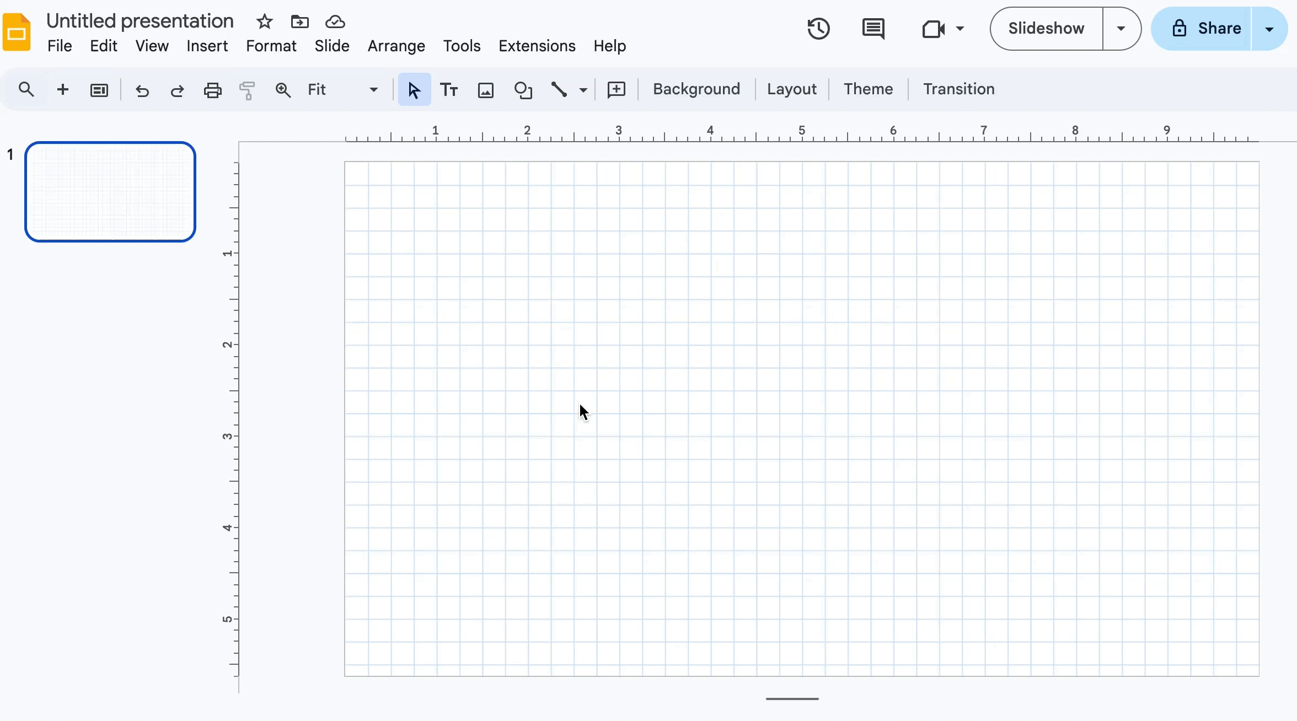Select the line tool
Image resolution: width=1297 pixels, height=721 pixels.
pyautogui.click(x=559, y=89)
